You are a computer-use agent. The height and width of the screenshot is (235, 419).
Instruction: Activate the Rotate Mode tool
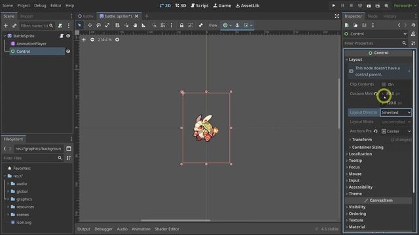pos(99,25)
